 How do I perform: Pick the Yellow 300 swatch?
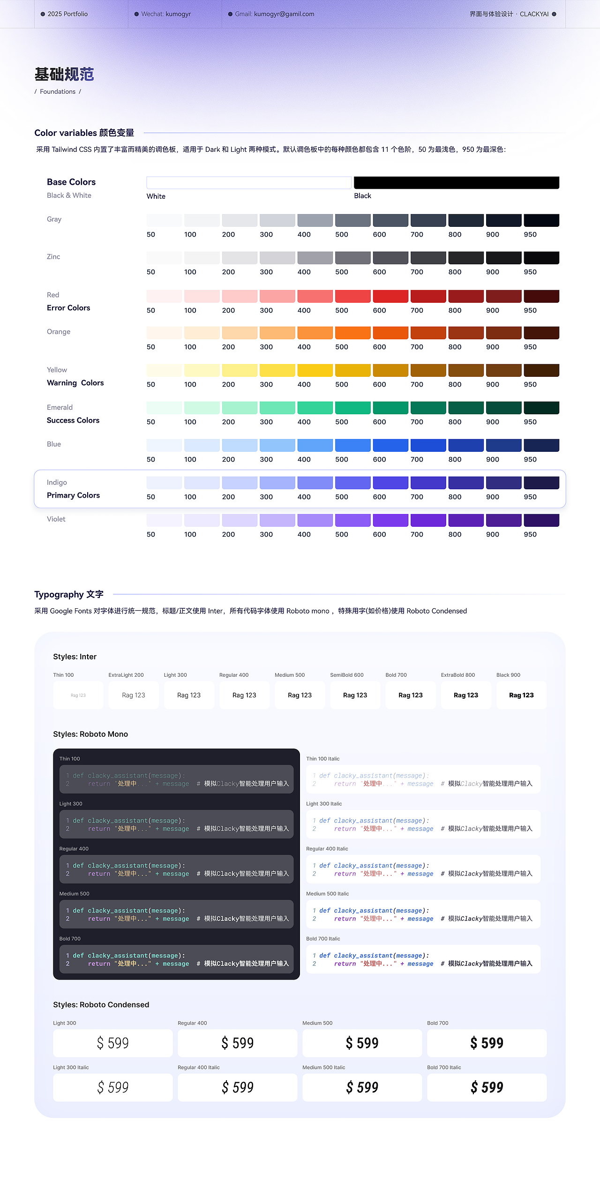pos(277,370)
